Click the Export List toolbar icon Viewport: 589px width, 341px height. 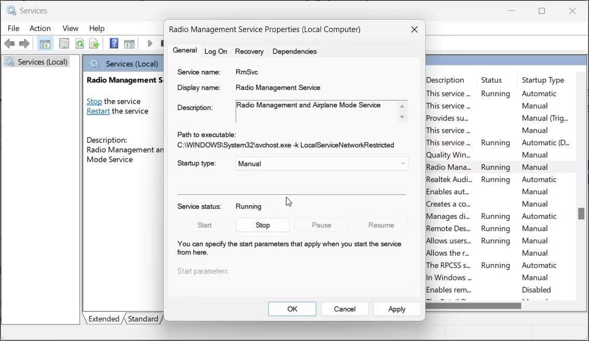point(94,43)
